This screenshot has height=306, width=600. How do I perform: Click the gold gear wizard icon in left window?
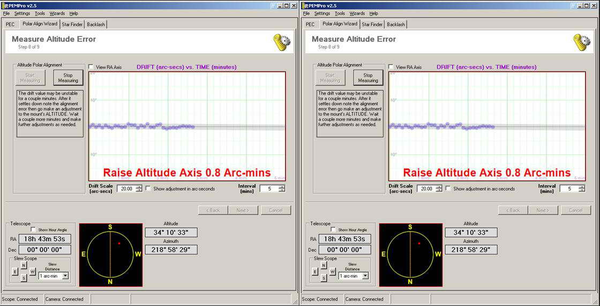pyautogui.click(x=281, y=42)
